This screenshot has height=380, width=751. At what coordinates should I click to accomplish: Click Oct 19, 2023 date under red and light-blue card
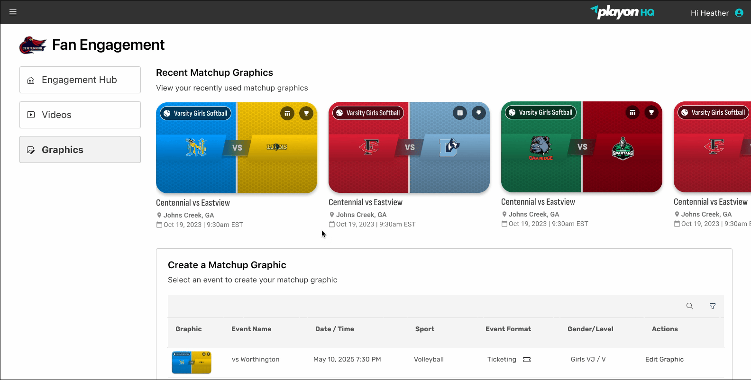376,224
